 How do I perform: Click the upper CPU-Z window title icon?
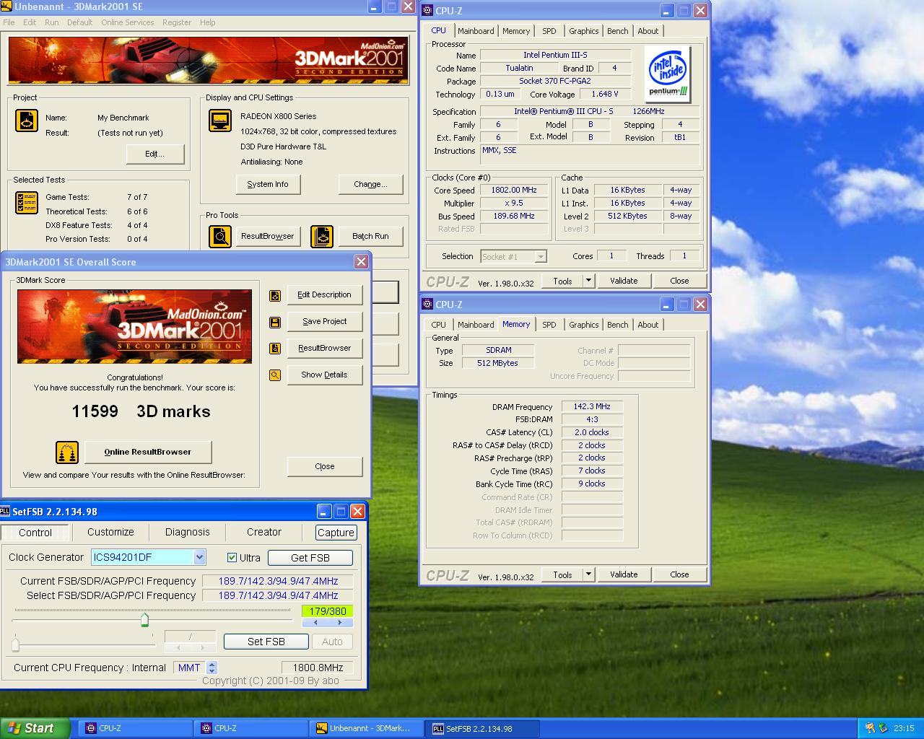pyautogui.click(x=427, y=11)
